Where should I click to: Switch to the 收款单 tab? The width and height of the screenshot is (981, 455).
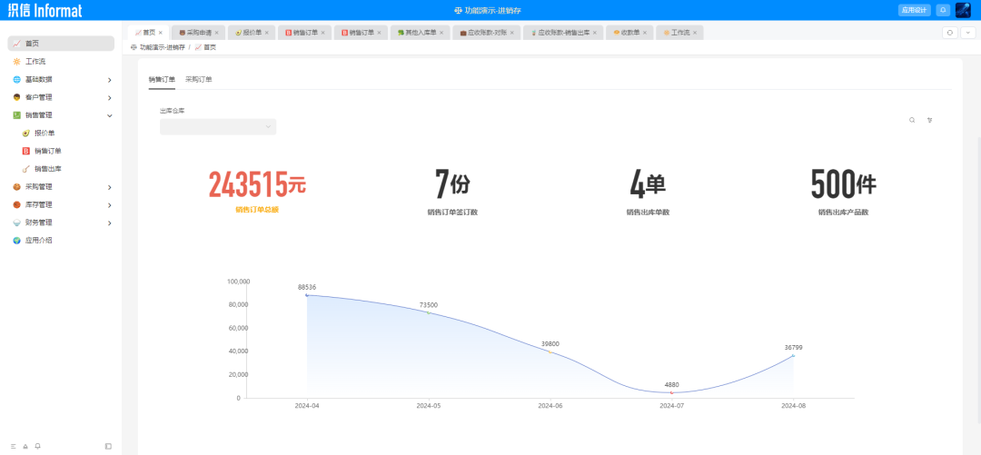[630, 33]
